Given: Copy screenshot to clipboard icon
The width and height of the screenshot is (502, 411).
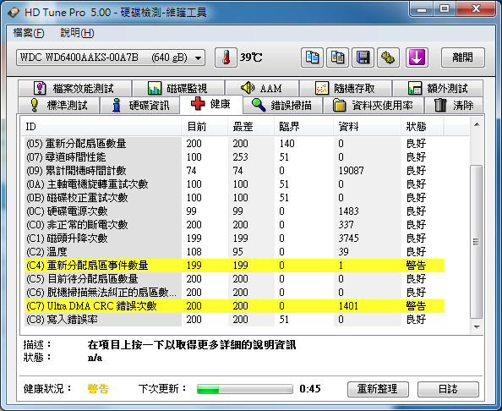Looking at the screenshot, I should [x=337, y=58].
